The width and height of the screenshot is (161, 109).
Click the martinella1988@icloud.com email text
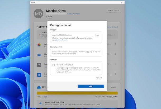[62, 35]
